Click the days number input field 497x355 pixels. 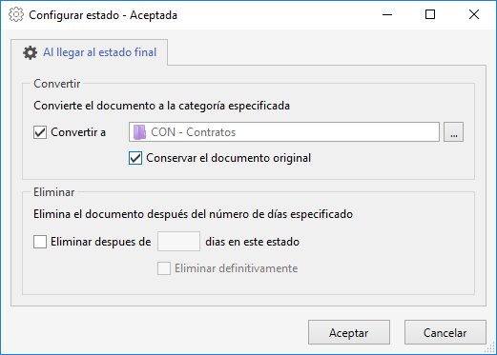pyautogui.click(x=178, y=242)
